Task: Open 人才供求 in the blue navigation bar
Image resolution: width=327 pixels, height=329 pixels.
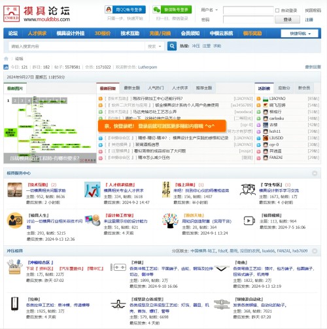Action: (37, 33)
